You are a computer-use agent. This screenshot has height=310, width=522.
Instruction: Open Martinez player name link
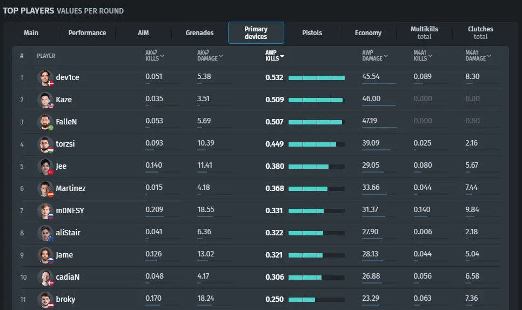coord(71,188)
